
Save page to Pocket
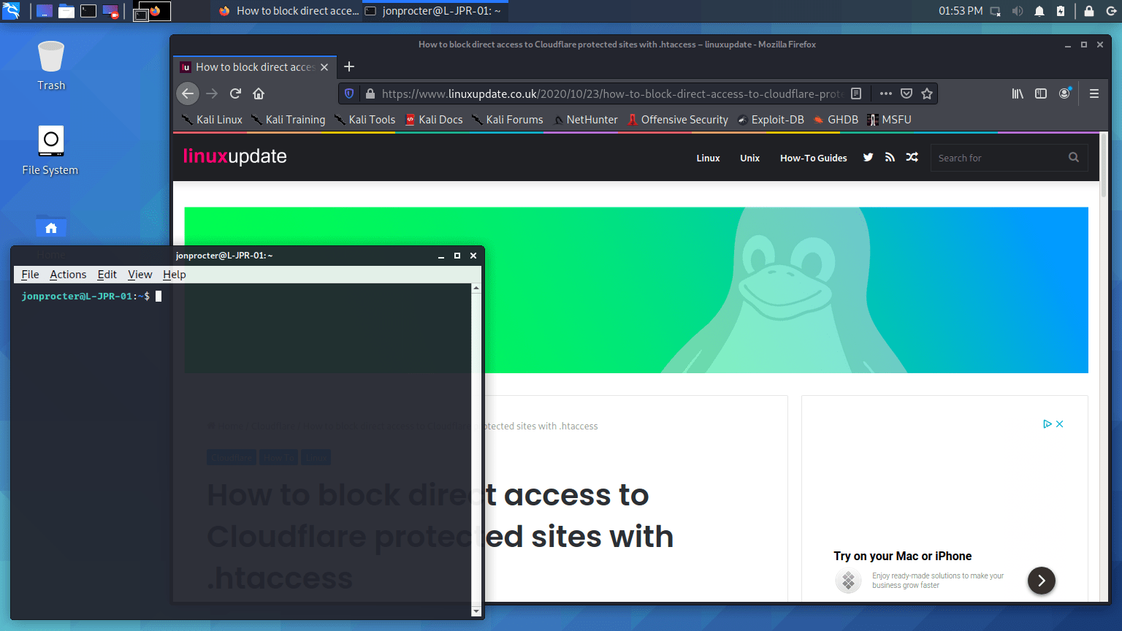[907, 93]
